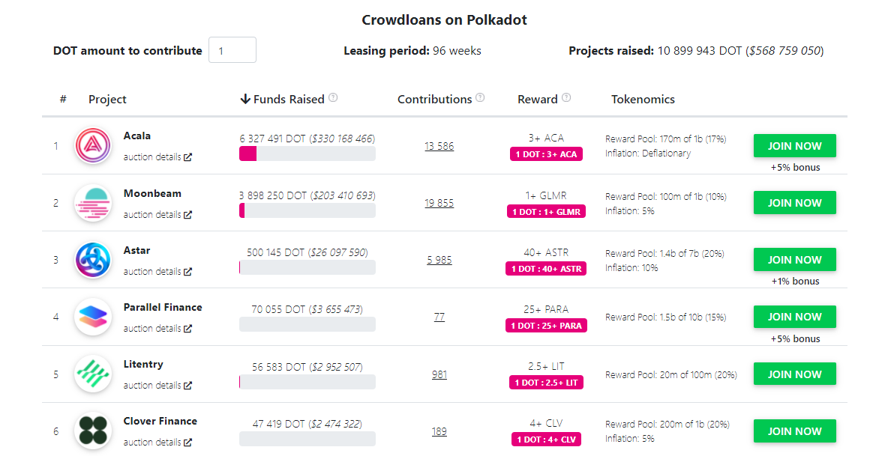Click the Astar project logo
The height and width of the screenshot is (456, 888).
(x=93, y=260)
